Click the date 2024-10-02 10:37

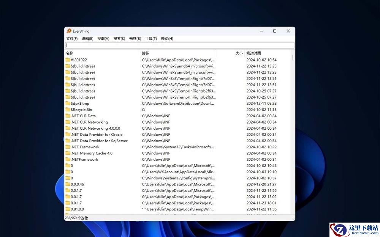point(261,178)
